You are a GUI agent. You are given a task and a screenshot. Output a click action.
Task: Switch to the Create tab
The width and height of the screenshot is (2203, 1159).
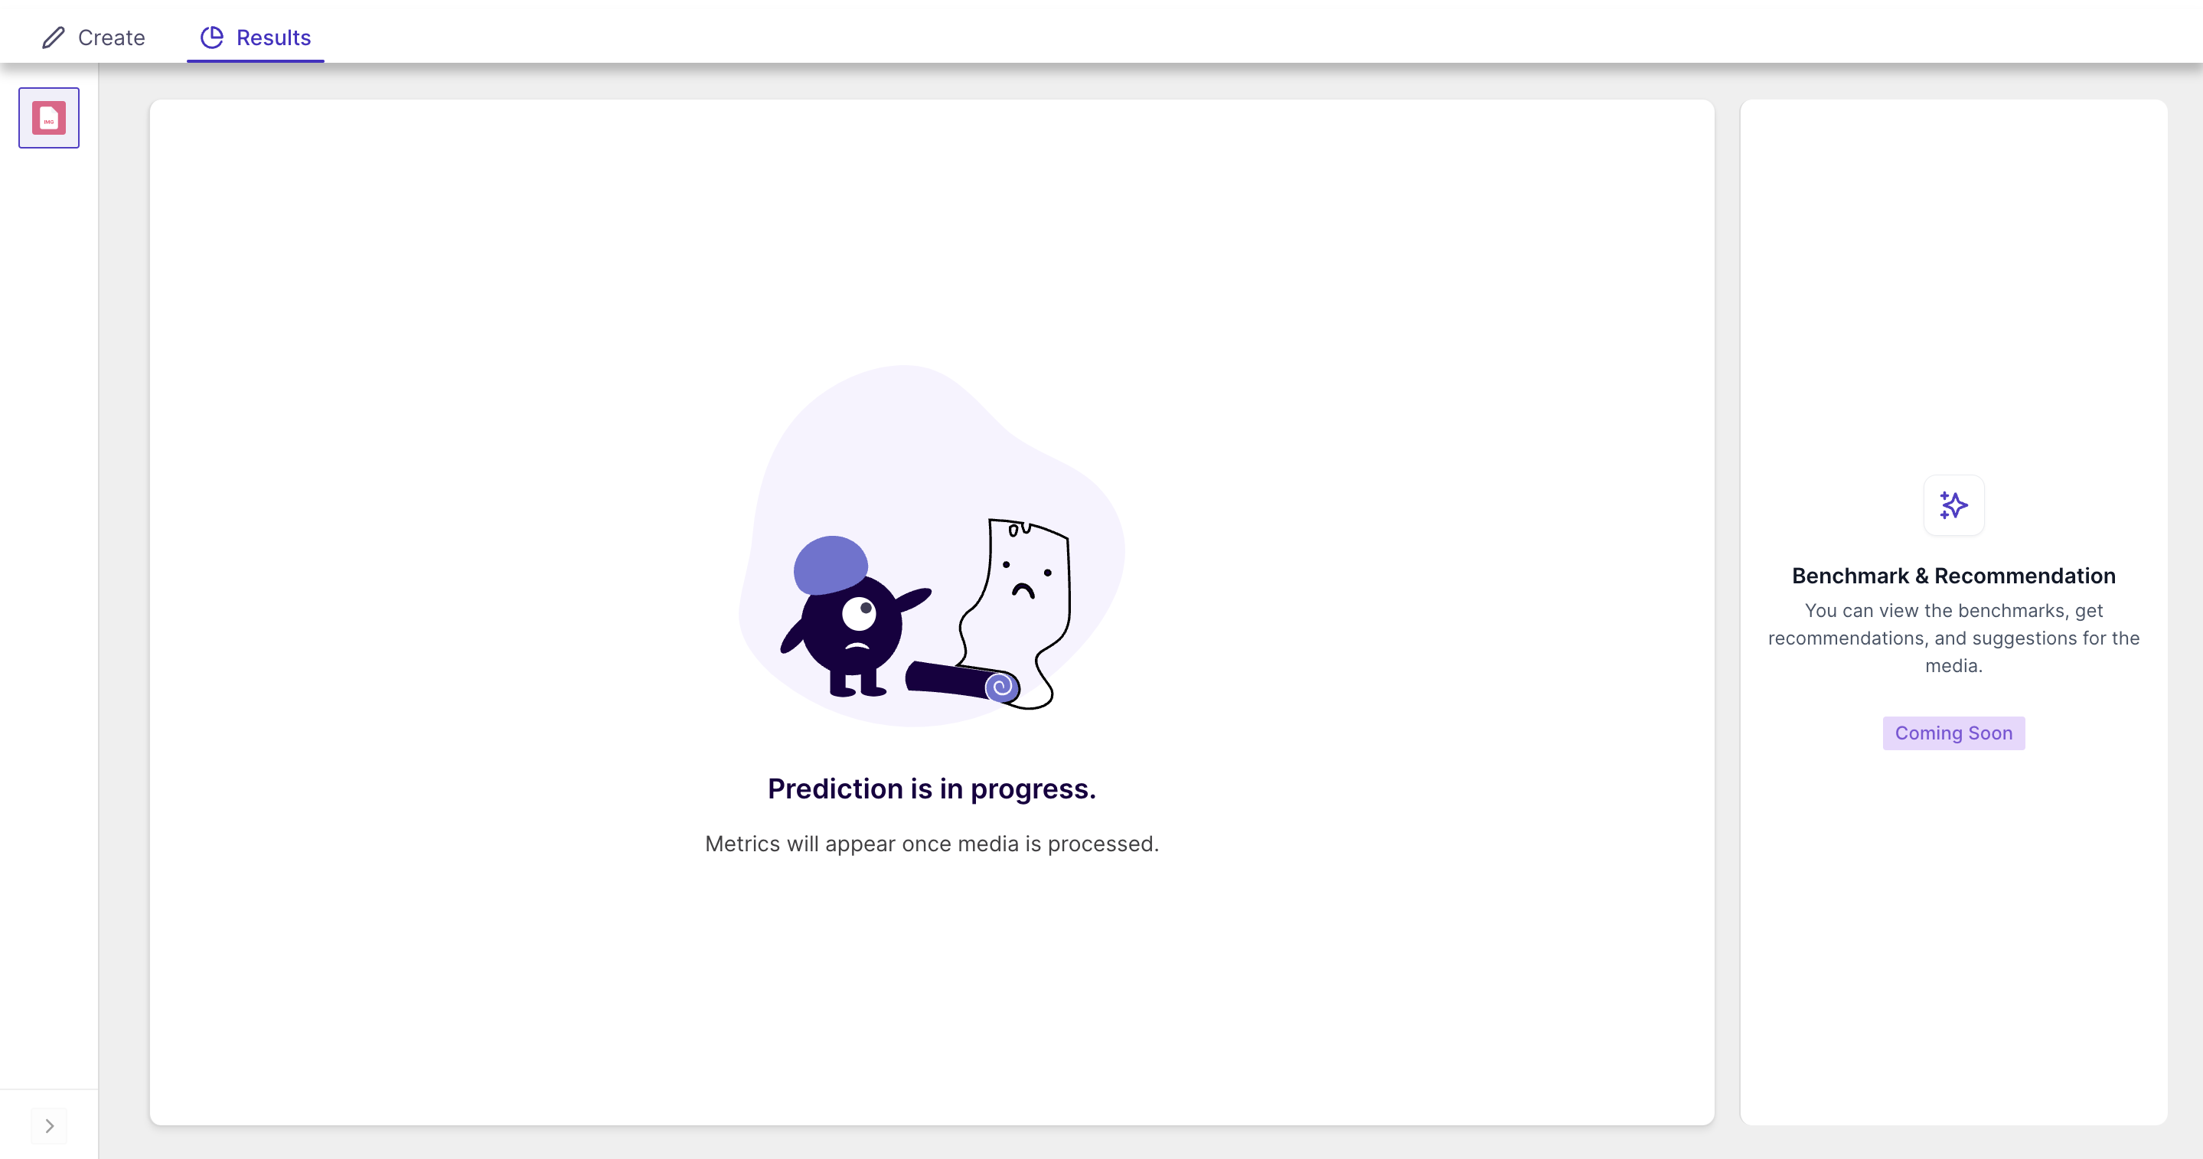click(93, 38)
